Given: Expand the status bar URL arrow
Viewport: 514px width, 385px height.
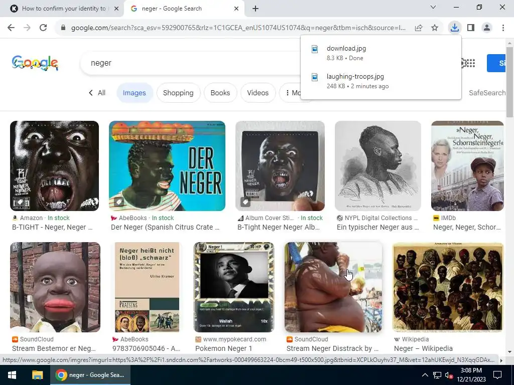Looking at the screenshot, I should 501,360.
